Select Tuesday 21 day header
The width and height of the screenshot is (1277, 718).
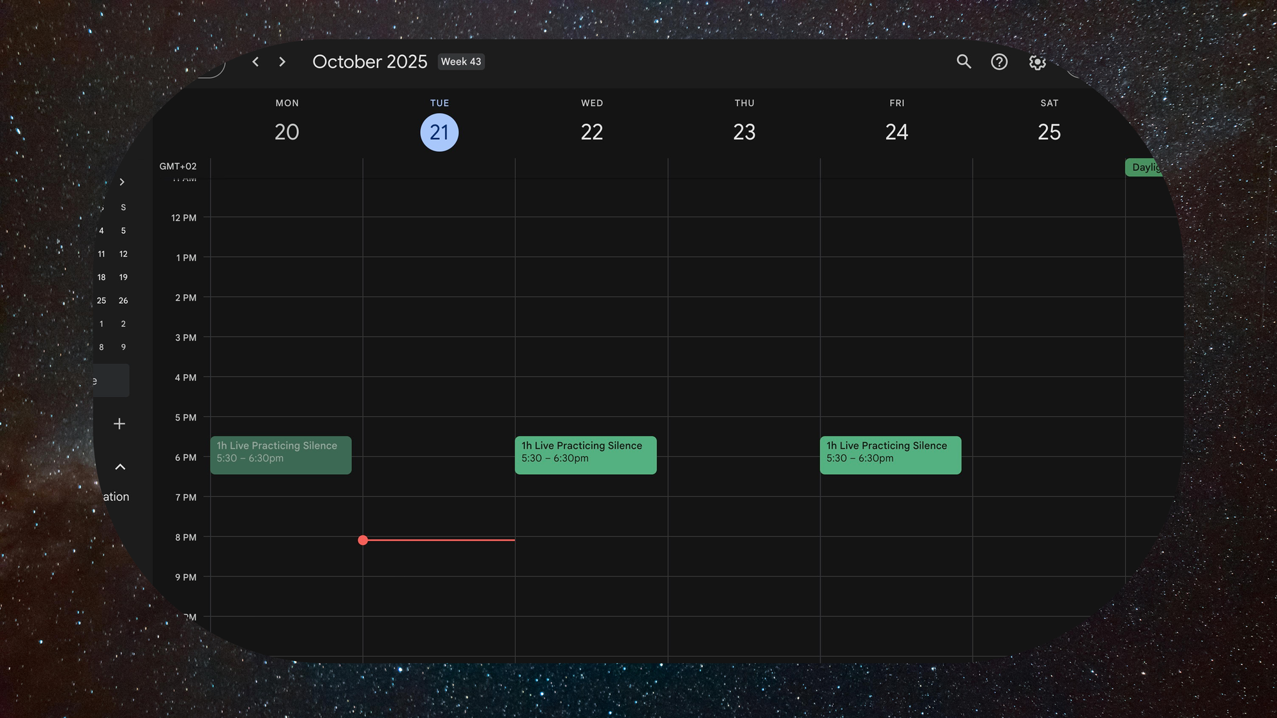click(x=439, y=132)
